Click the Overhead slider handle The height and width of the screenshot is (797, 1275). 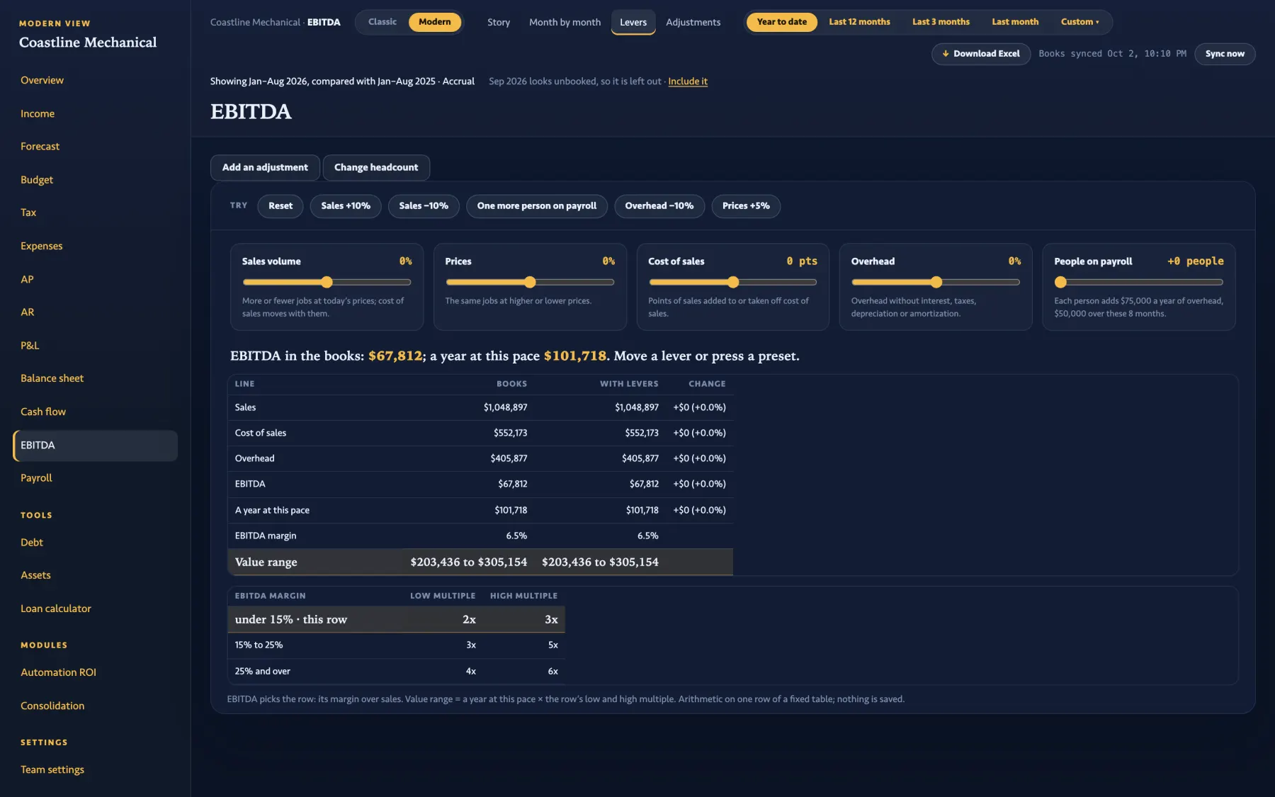pos(936,282)
